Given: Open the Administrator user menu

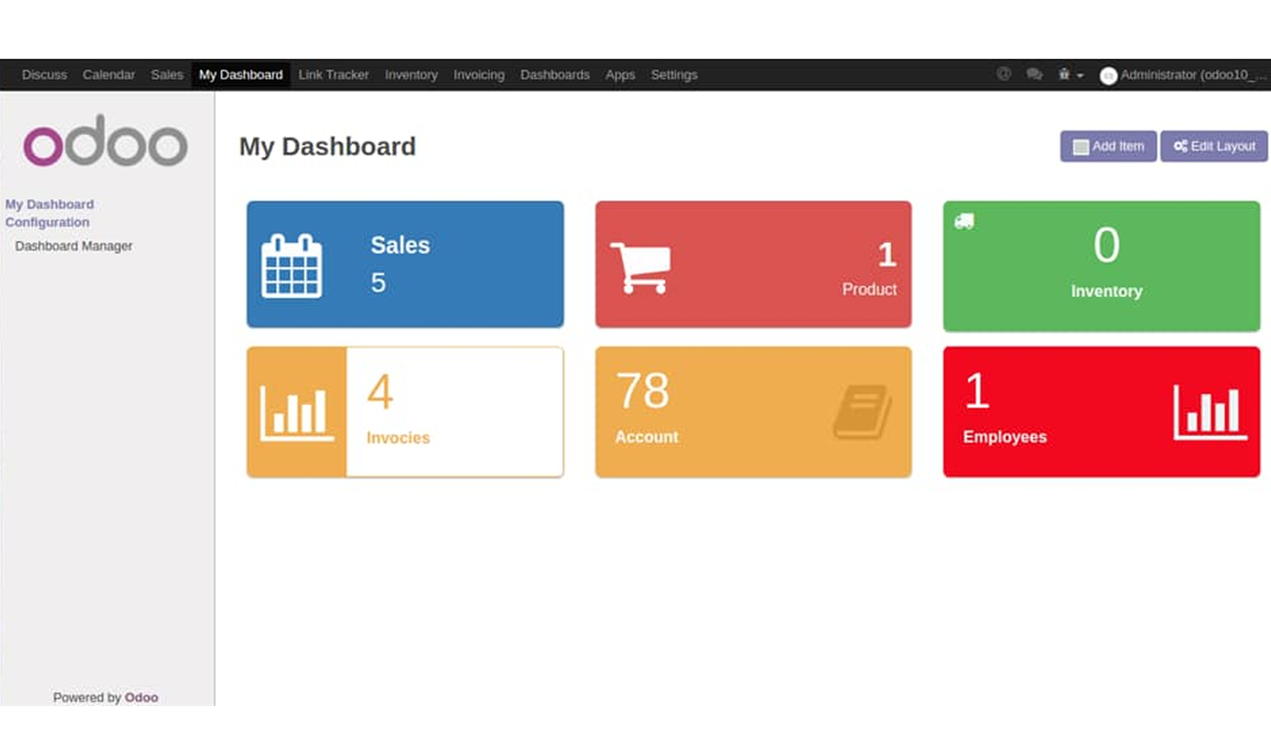Looking at the screenshot, I should (x=1184, y=75).
